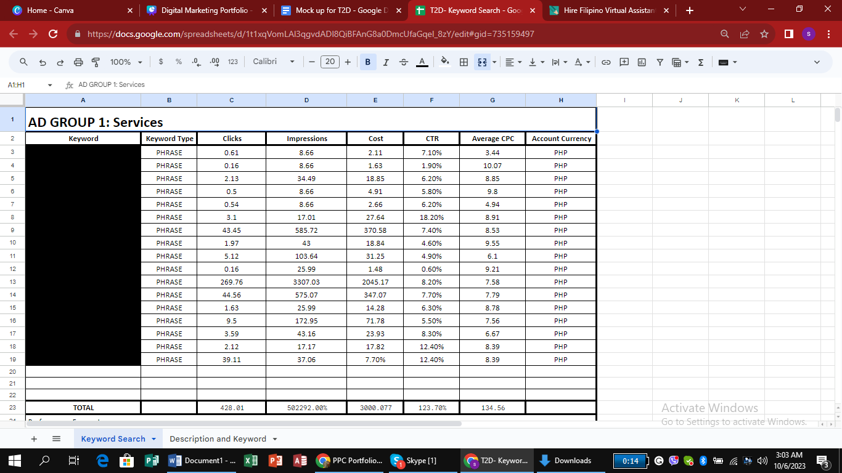The width and height of the screenshot is (842, 473).
Task: Open Skype from the taskbar
Action: point(414,461)
